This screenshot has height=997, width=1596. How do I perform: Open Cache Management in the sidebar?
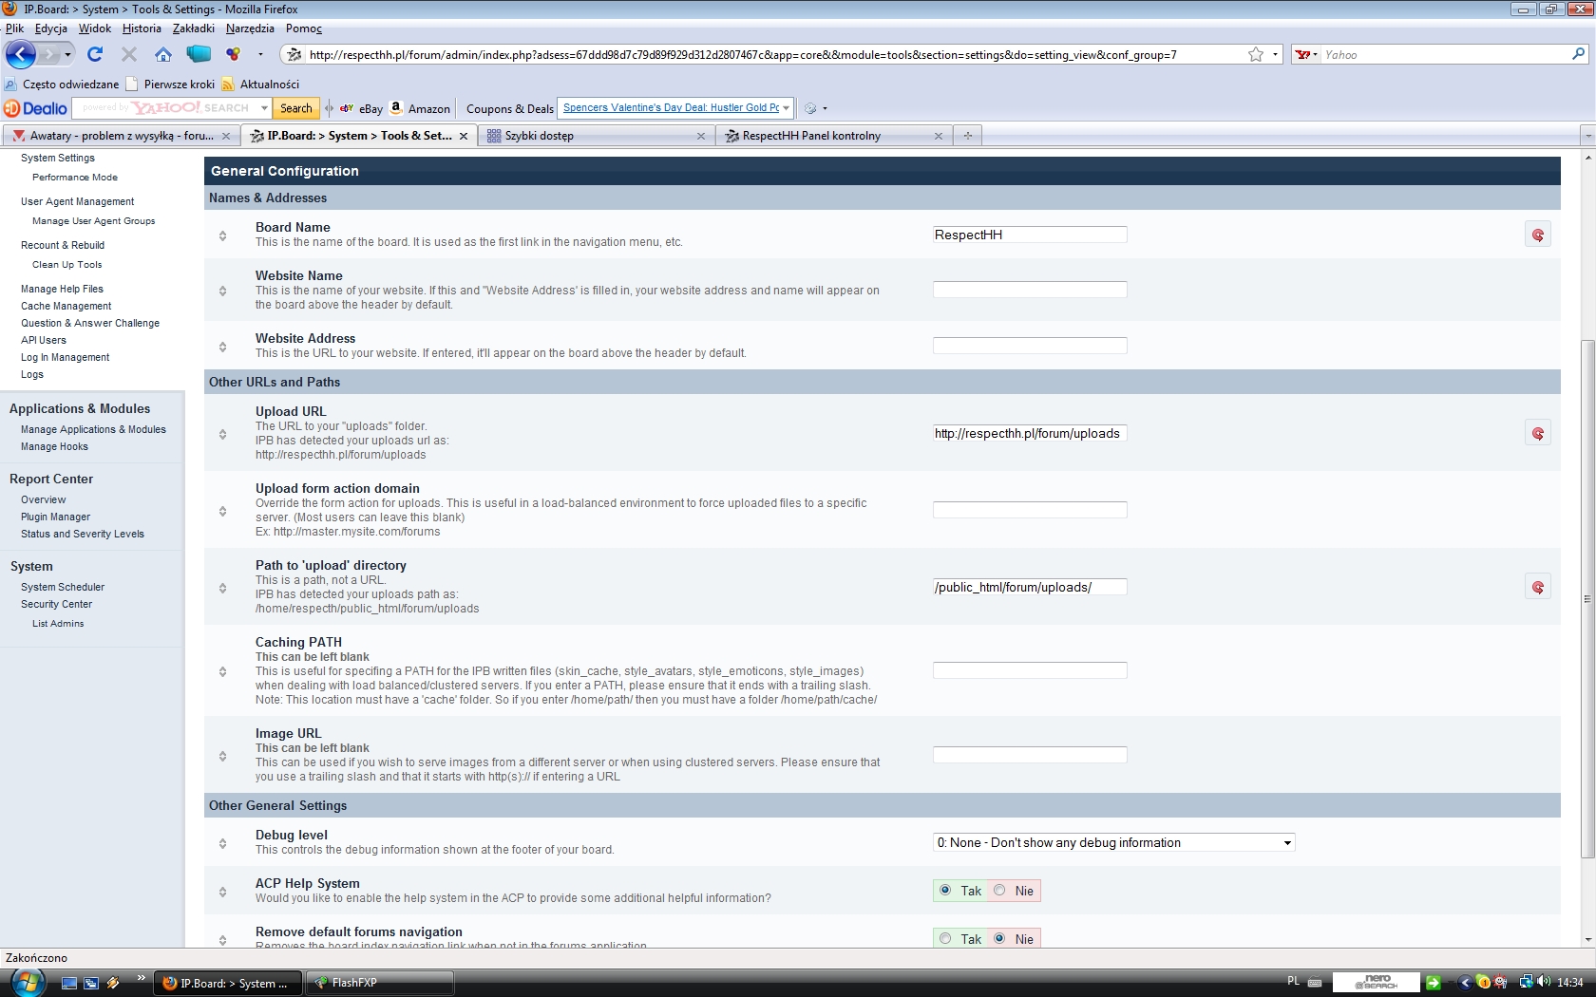coord(66,306)
